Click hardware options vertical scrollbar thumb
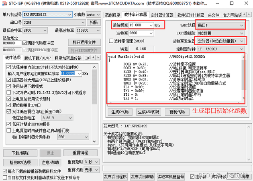This screenshot has width=253, height=181. coord(94,87)
